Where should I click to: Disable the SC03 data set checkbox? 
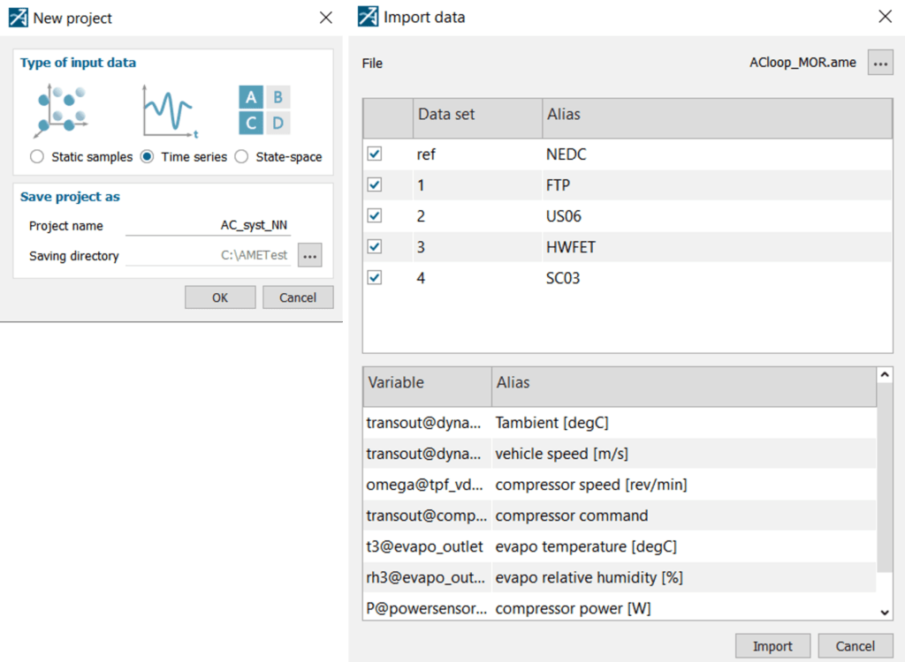(x=375, y=278)
